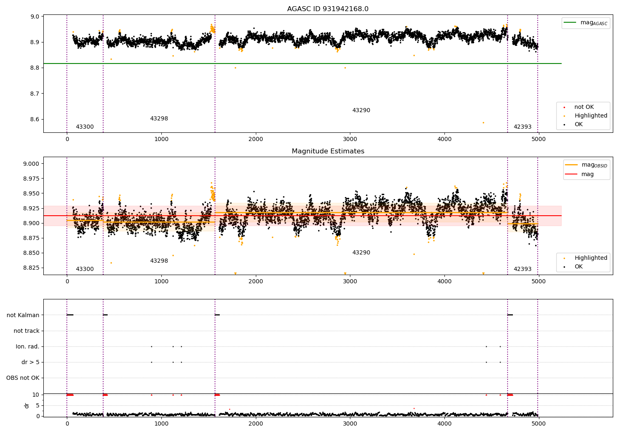Screen dimensions: 619x433
Task: Click the 8.975 y-axis tick label
Action: click(31, 179)
